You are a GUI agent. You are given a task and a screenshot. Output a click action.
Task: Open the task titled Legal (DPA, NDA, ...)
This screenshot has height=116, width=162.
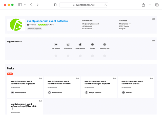tap(24, 106)
